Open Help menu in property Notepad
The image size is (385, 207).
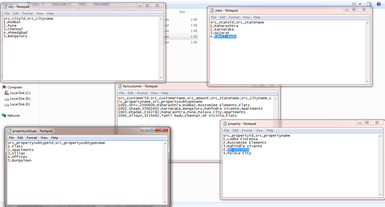270,131
